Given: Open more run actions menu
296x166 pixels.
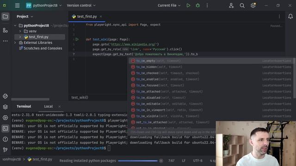Looking at the screenshot, I should pos(207,6).
